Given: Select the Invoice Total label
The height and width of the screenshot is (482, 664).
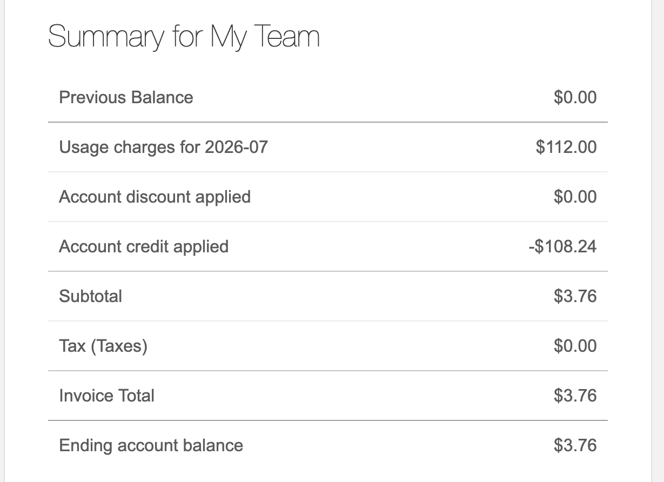Looking at the screenshot, I should coord(106,396).
